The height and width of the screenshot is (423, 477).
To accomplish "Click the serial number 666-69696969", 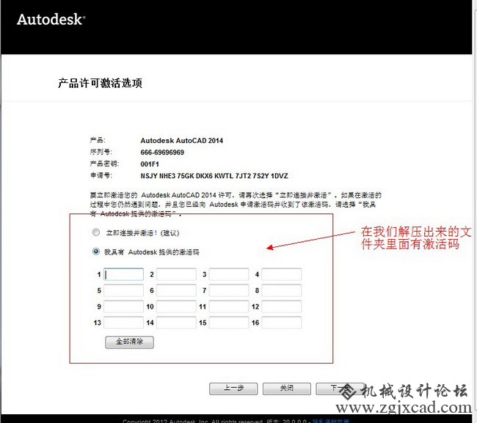I will click(x=162, y=152).
